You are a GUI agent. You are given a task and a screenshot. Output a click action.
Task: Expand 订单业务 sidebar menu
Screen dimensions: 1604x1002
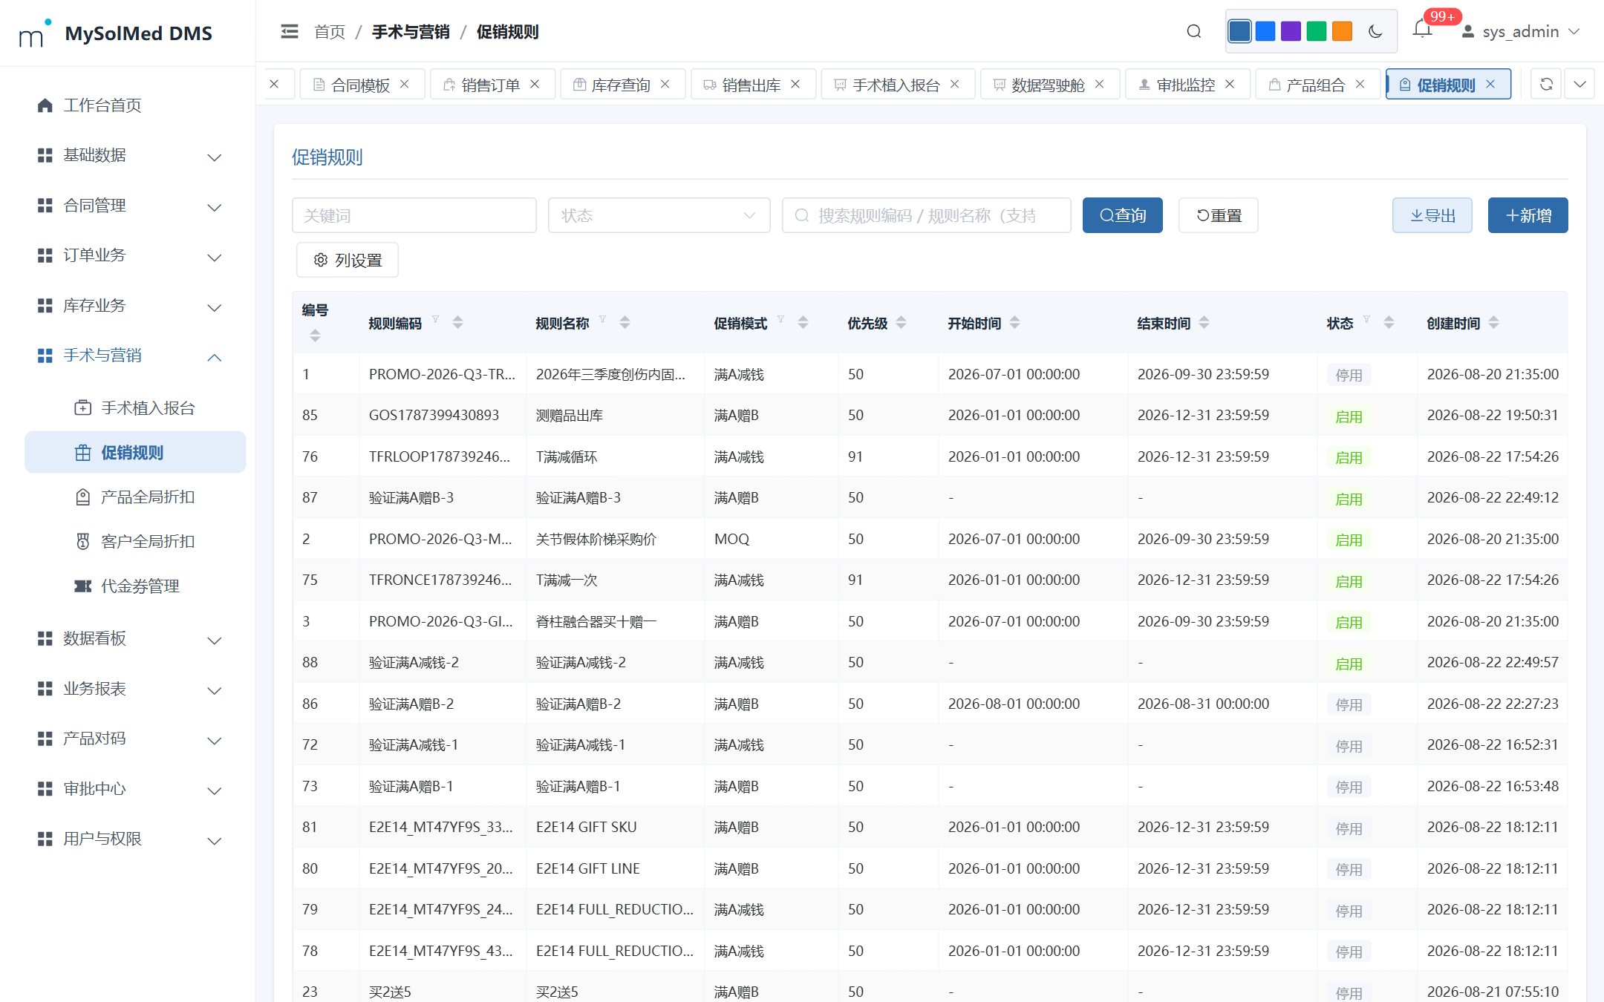click(x=130, y=255)
